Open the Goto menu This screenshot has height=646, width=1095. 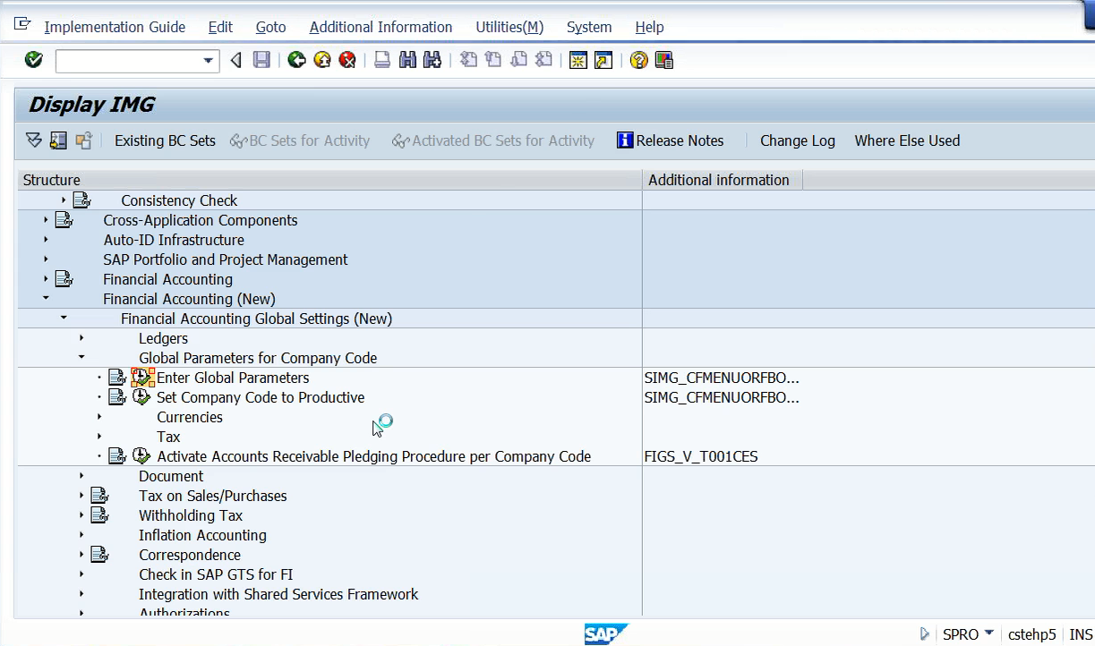tap(270, 27)
